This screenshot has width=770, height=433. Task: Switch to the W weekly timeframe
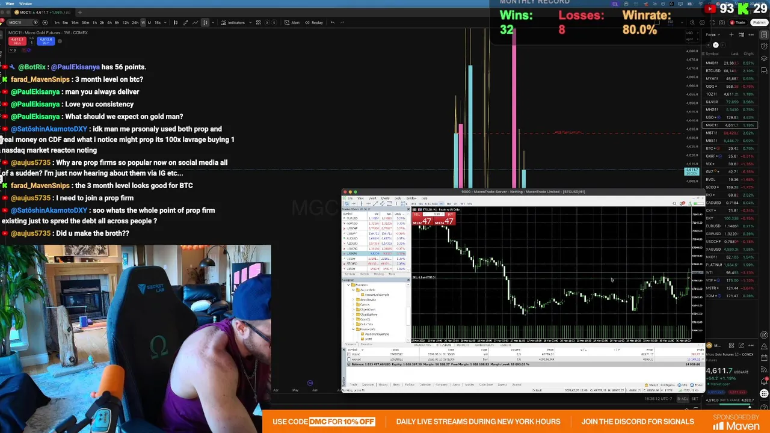[143, 22]
